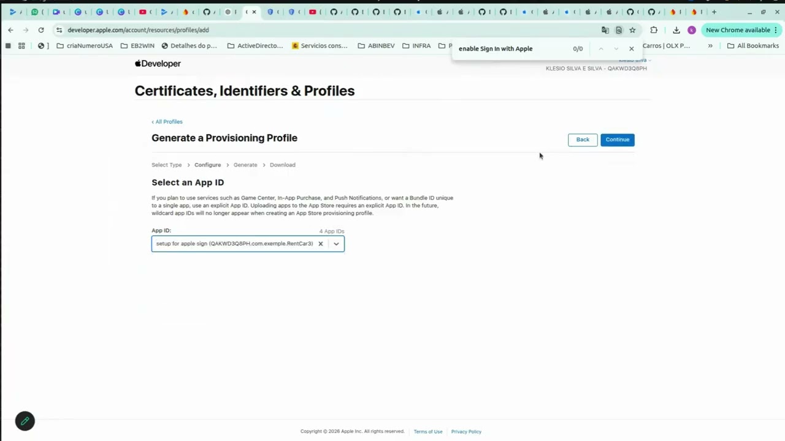
Task: Open the All Bookmarks folder
Action: (x=752, y=46)
